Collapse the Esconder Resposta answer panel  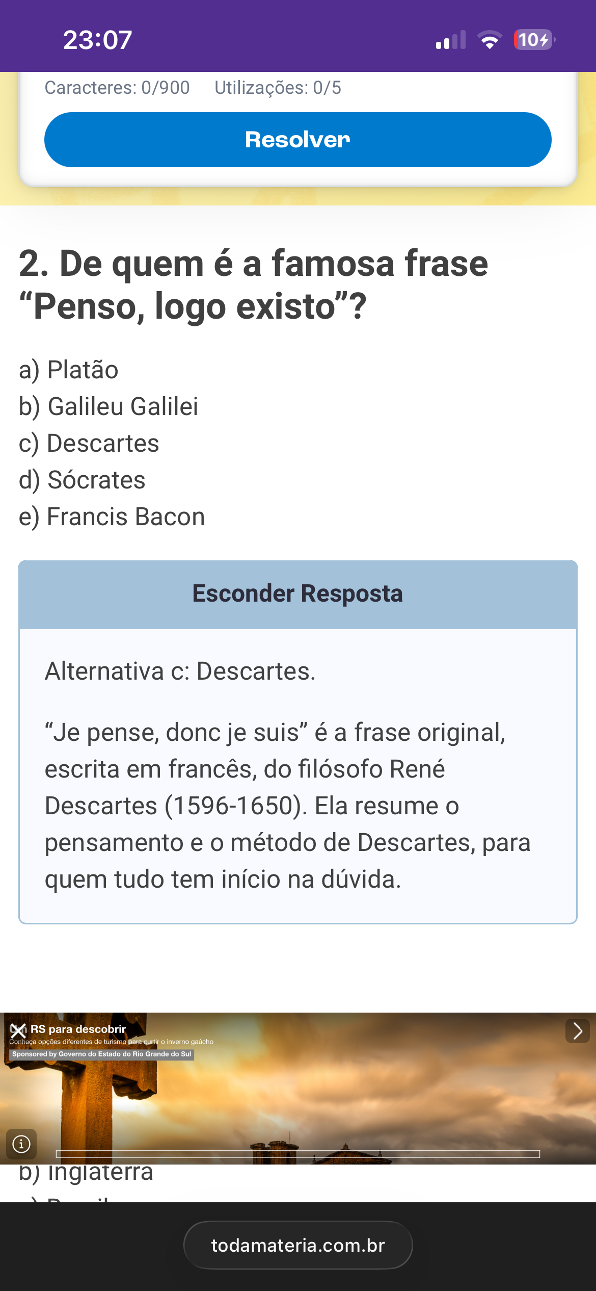click(297, 595)
